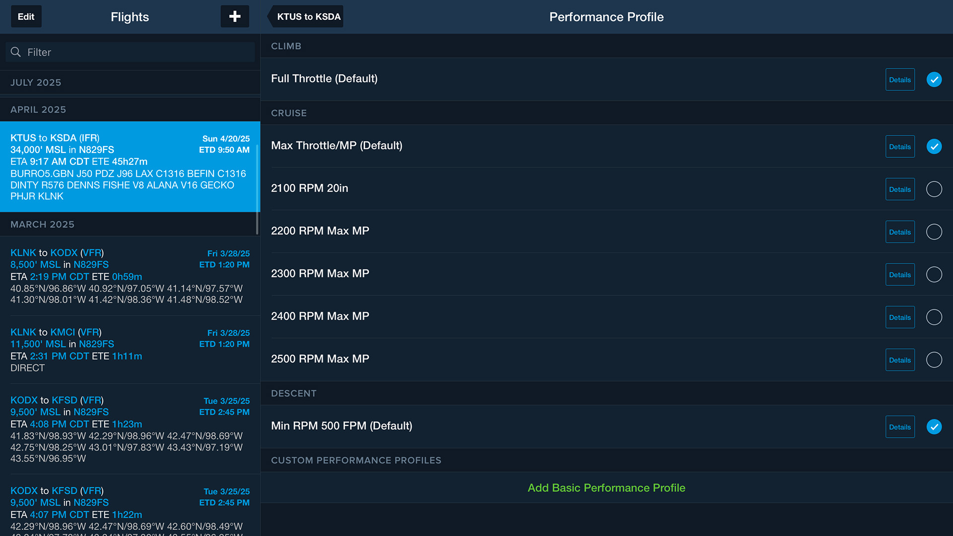The height and width of the screenshot is (536, 953).
Task: Select 2500 RPM Max MP radio button
Action: coord(934,360)
